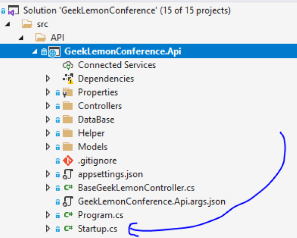The height and width of the screenshot is (238, 297).
Task: Click the Connected Services cloud icon
Action: click(x=68, y=65)
